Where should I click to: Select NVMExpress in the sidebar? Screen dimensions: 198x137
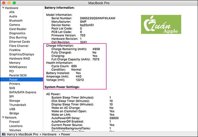coord(18,67)
